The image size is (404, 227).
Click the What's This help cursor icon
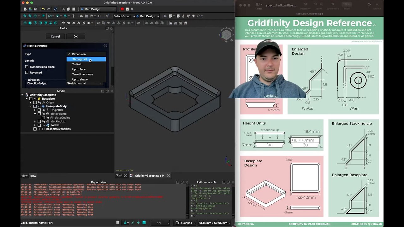click(x=107, y=16)
